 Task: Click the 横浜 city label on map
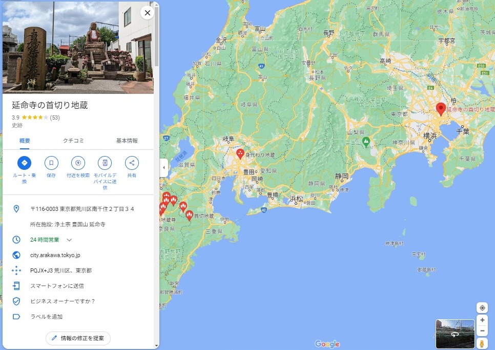click(430, 135)
